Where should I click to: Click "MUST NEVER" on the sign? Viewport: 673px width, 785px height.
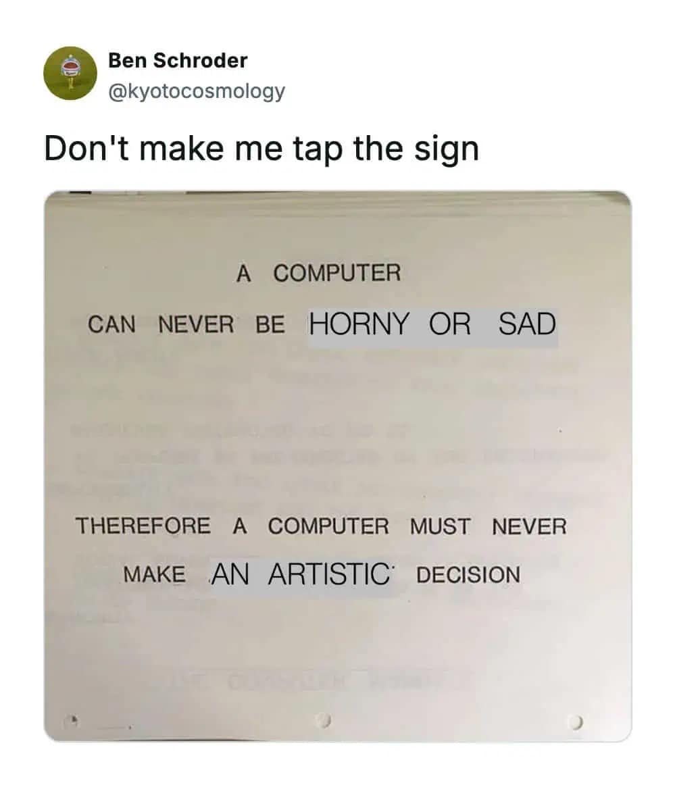tap(489, 527)
